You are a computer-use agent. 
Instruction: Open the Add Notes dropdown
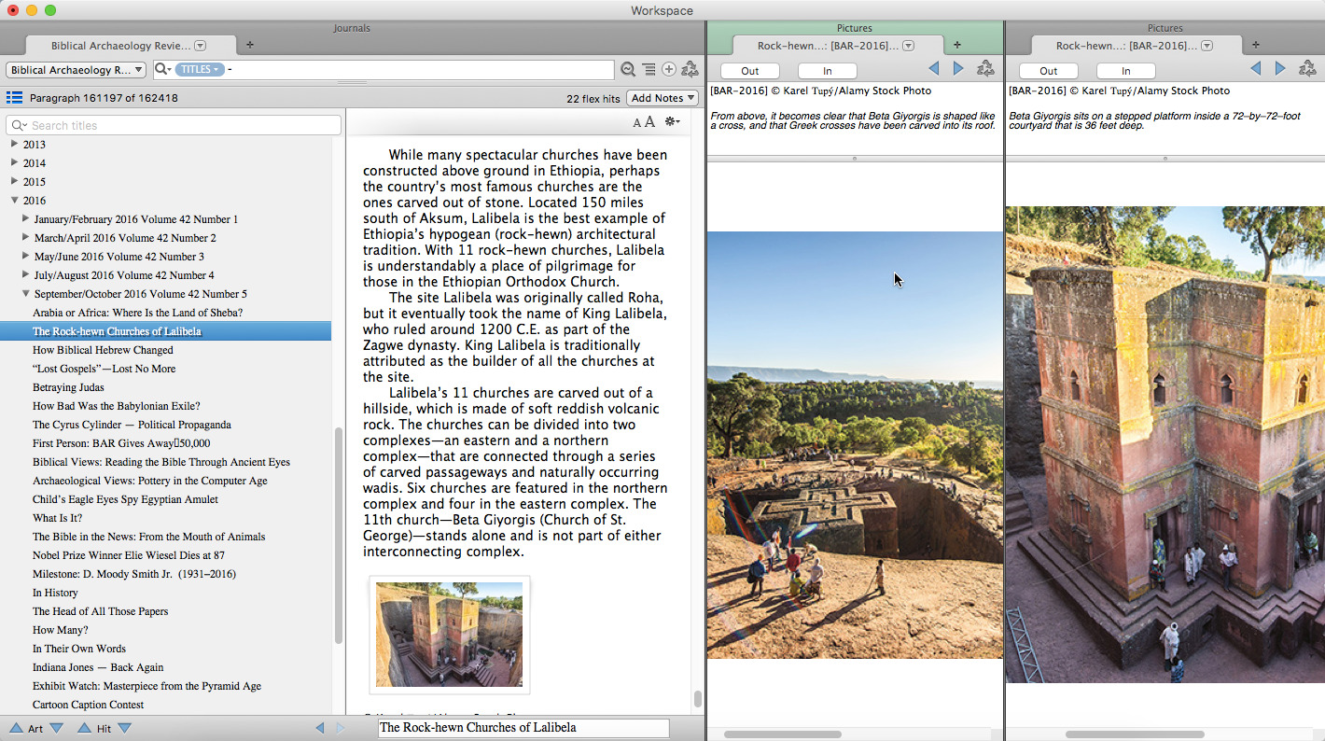(662, 98)
